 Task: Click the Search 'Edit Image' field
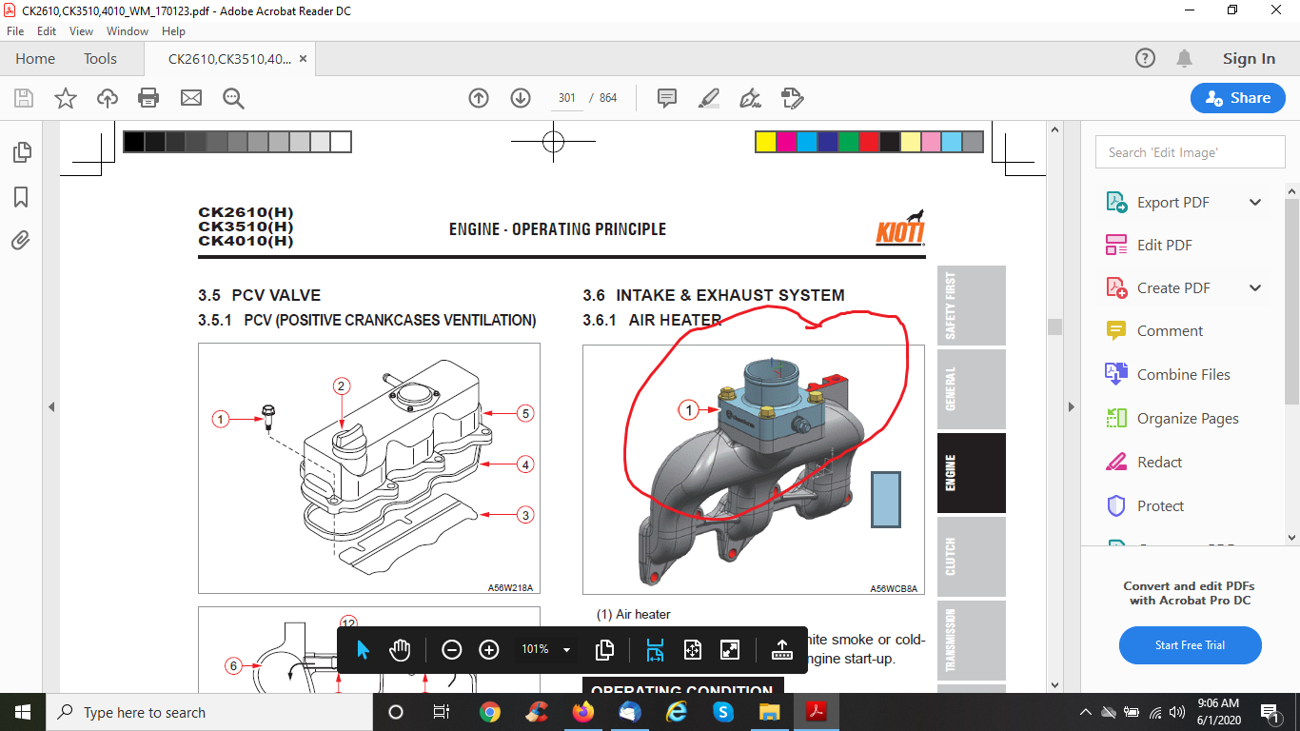tap(1190, 152)
